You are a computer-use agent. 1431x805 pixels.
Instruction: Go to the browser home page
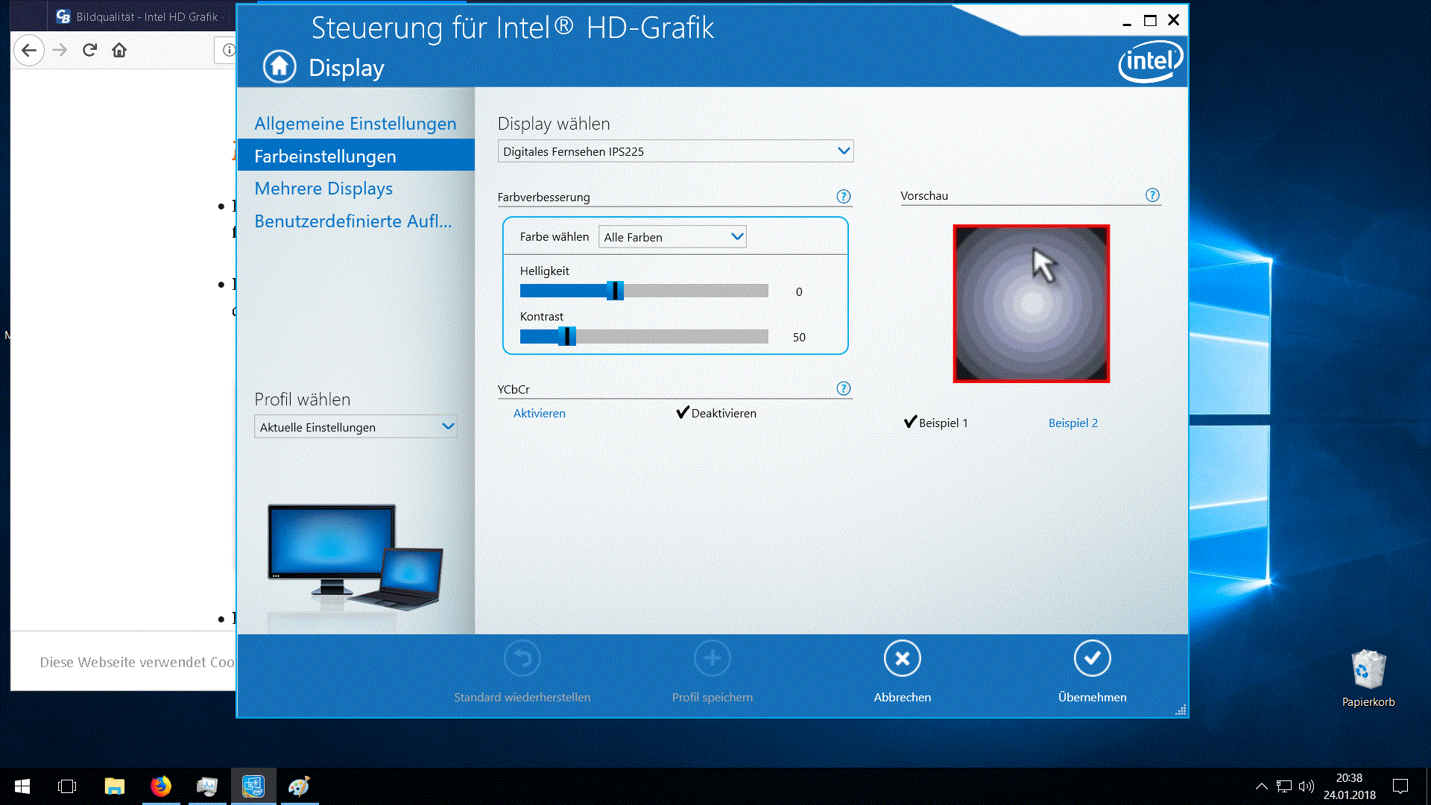(119, 50)
